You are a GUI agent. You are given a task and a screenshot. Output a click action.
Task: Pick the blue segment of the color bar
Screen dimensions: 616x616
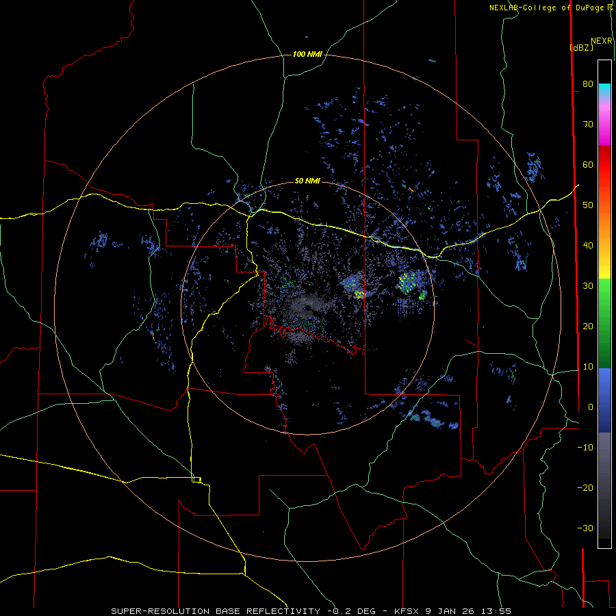(x=604, y=400)
